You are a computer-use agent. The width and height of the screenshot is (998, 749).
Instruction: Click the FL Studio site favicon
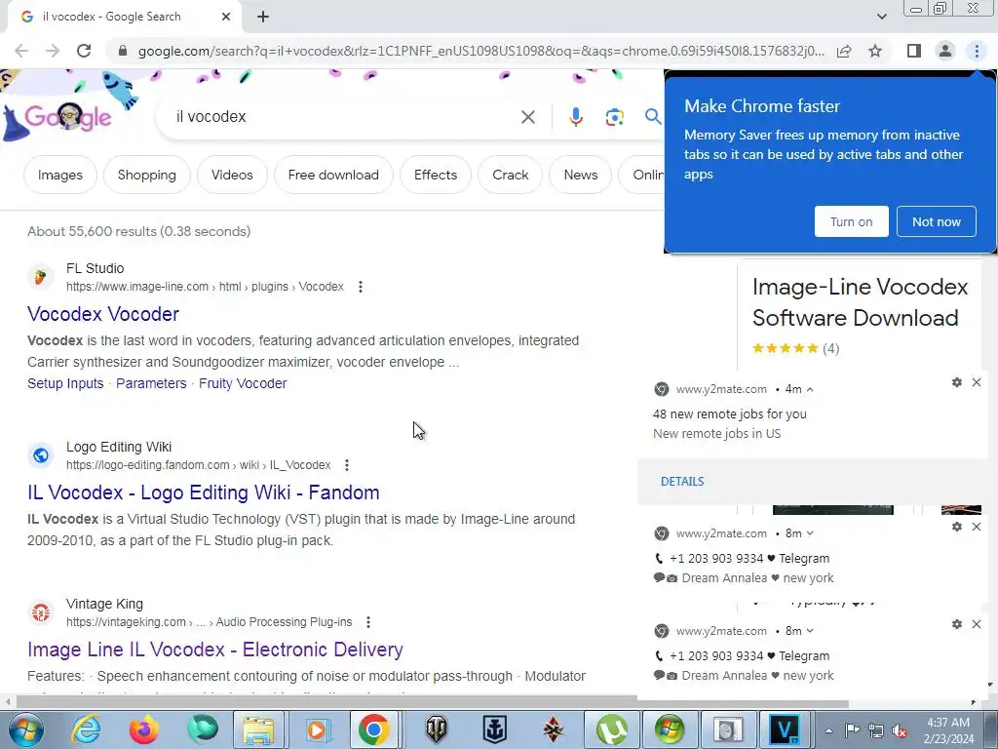(41, 277)
